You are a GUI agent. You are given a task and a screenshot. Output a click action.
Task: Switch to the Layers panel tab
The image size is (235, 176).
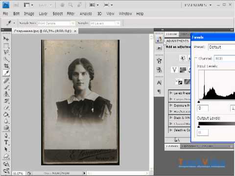coord(172,146)
